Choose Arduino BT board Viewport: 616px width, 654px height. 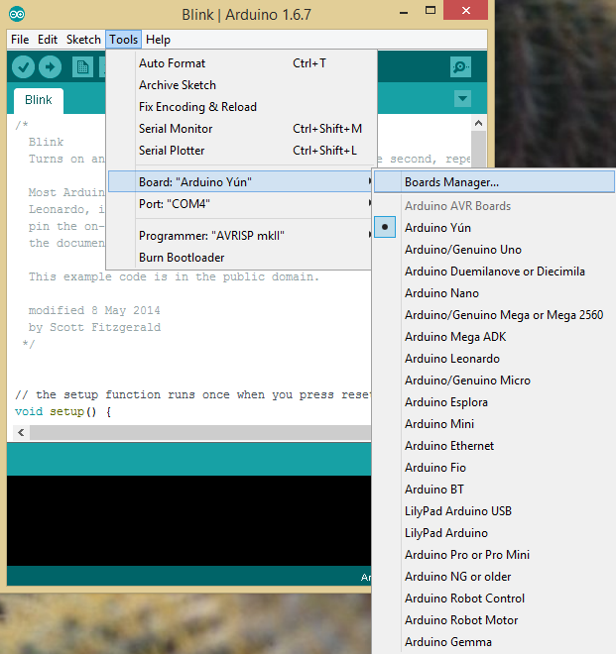pos(494,490)
